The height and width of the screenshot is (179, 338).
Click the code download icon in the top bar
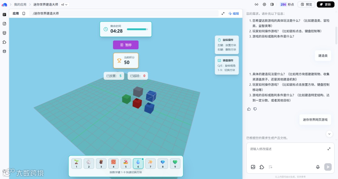tap(256, 4)
